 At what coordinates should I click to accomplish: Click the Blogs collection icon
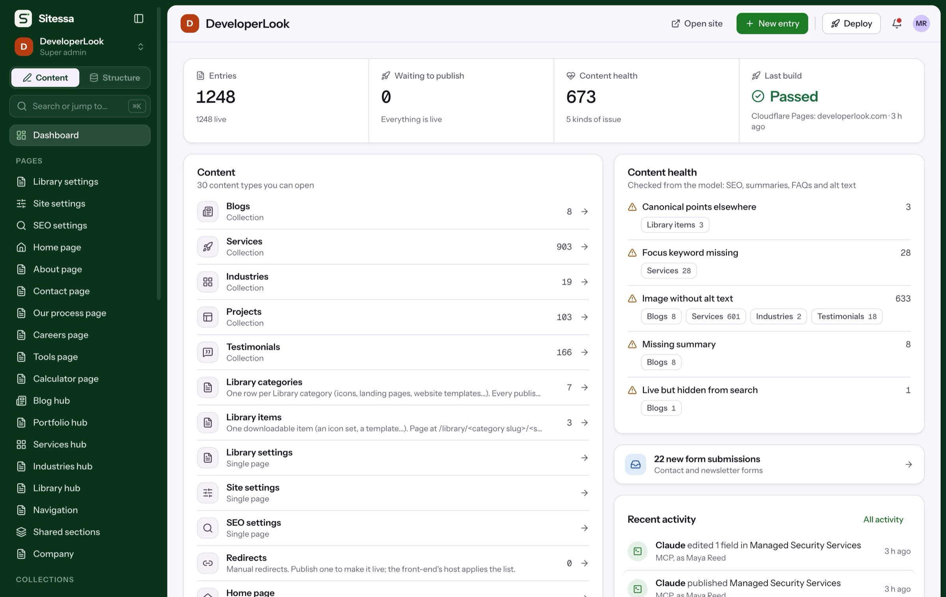tap(208, 212)
